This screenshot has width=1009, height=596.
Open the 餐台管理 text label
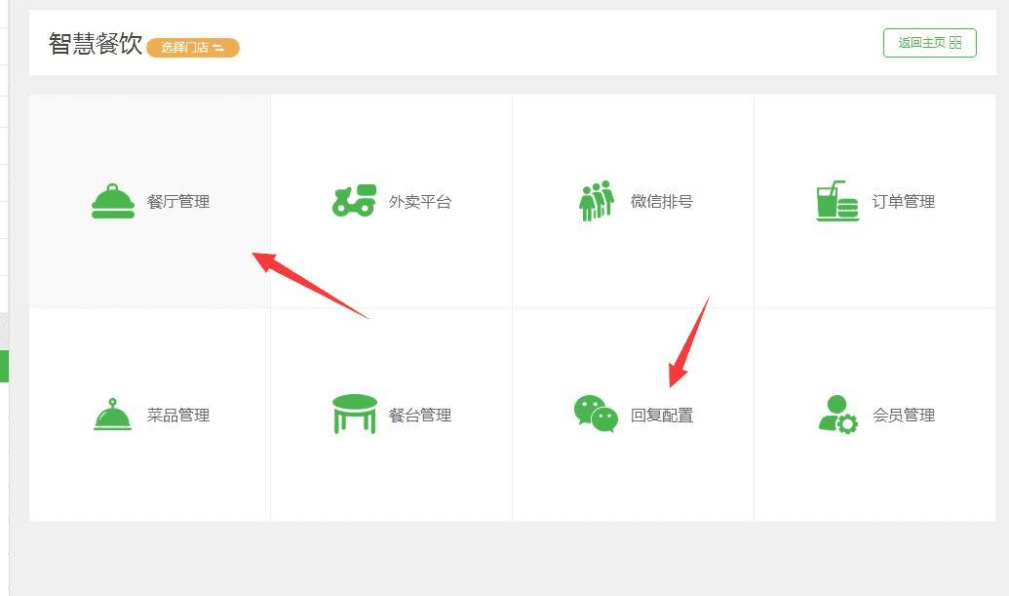click(420, 416)
